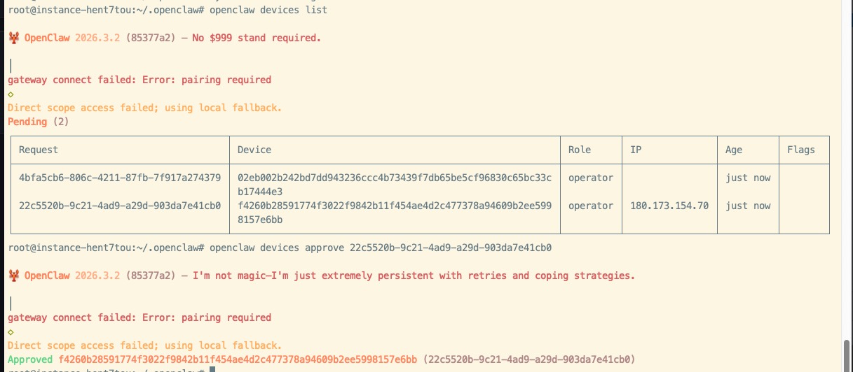Image resolution: width=853 pixels, height=372 pixels.
Task: Click the Flags column header
Action: tap(801, 150)
